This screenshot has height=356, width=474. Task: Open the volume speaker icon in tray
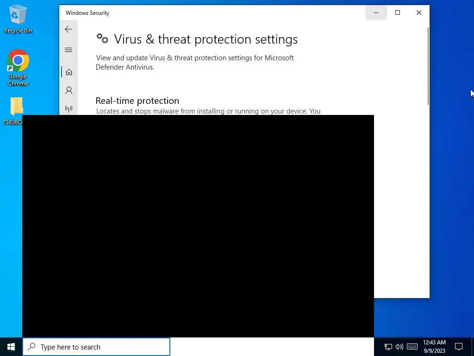click(399, 347)
